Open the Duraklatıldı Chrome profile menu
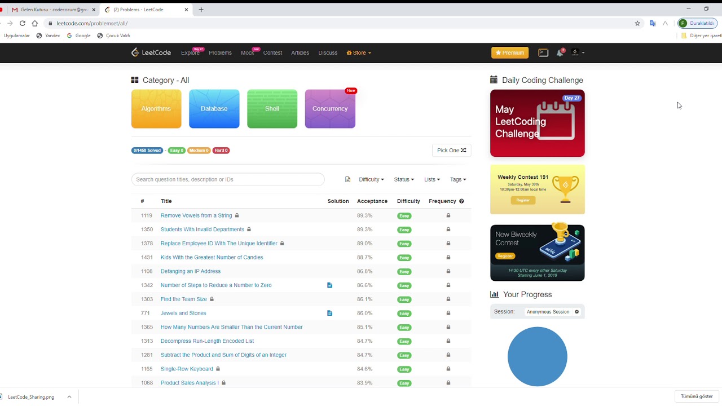 (697, 23)
